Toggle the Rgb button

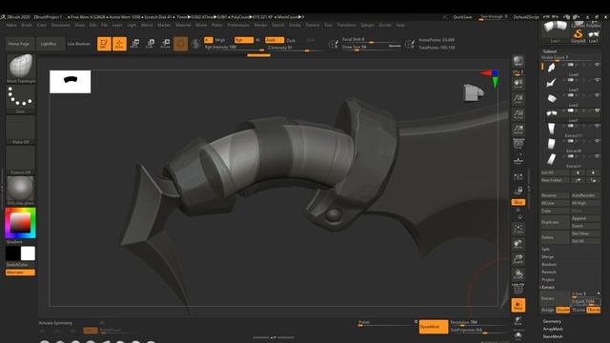244,40
